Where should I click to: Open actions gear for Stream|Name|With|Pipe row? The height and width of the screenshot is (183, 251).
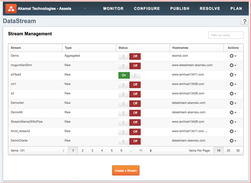click(x=233, y=122)
